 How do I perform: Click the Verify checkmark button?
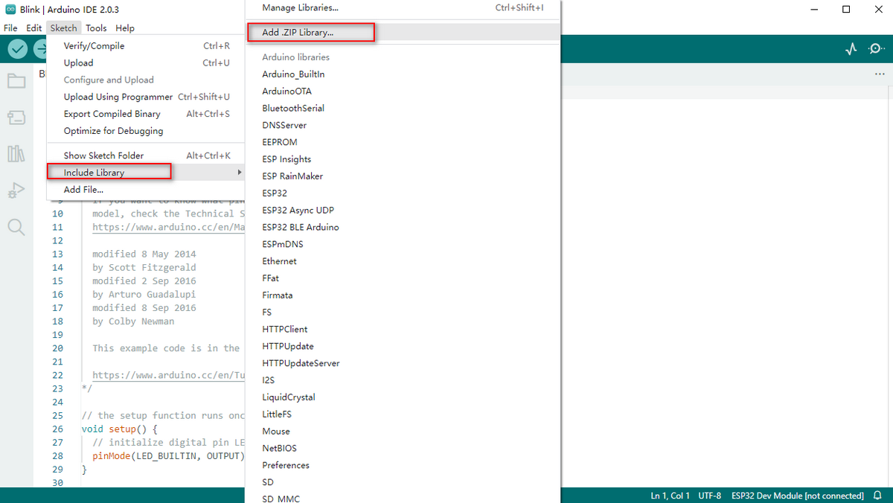tap(18, 49)
